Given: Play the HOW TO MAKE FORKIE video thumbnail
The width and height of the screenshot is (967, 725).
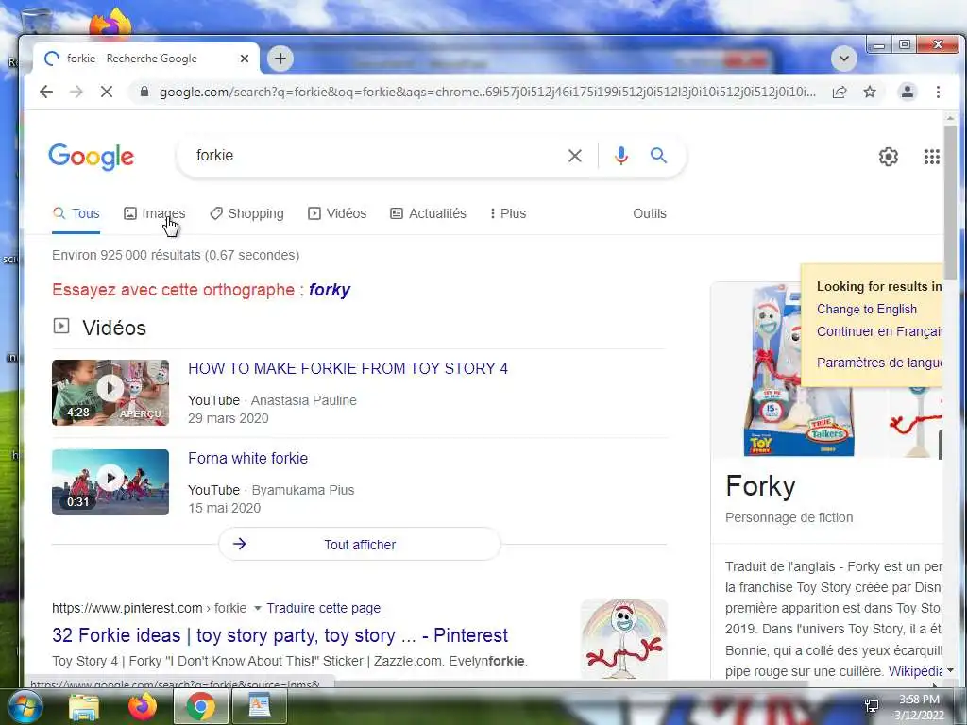Looking at the screenshot, I should (110, 393).
